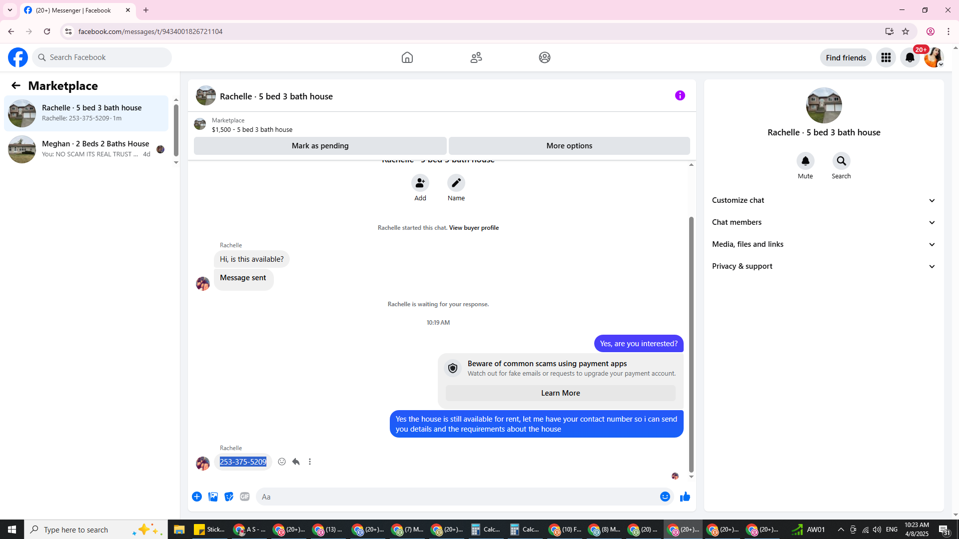Click More options button
959x539 pixels.
(569, 146)
